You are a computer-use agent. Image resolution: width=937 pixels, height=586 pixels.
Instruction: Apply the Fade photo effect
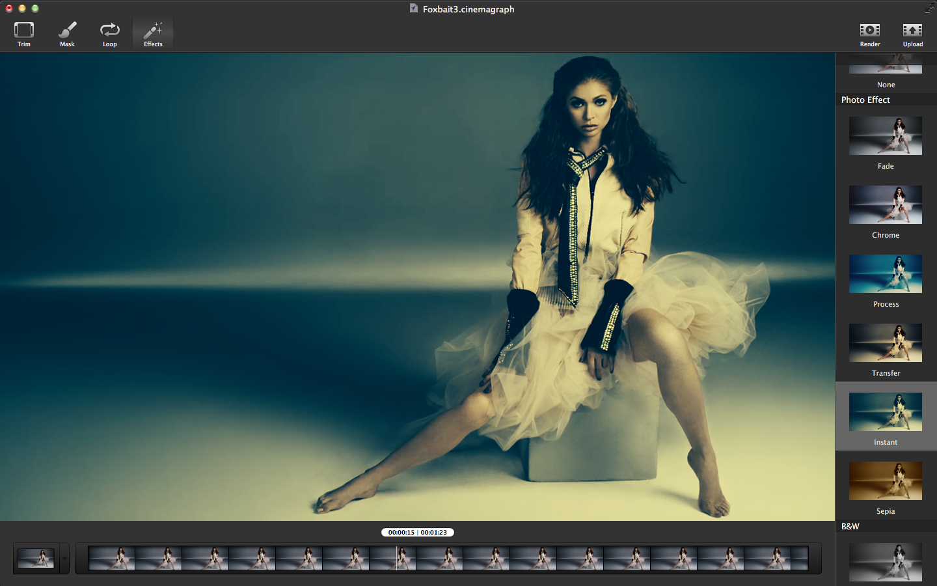click(885, 136)
